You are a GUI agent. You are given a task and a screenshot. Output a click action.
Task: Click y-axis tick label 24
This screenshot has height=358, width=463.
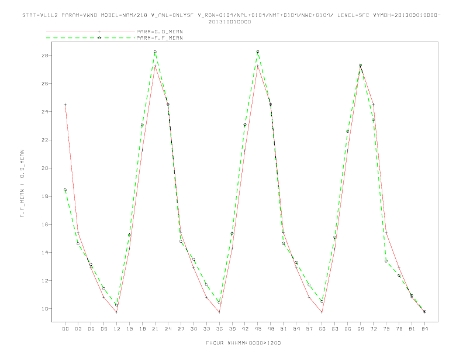click(x=45, y=112)
